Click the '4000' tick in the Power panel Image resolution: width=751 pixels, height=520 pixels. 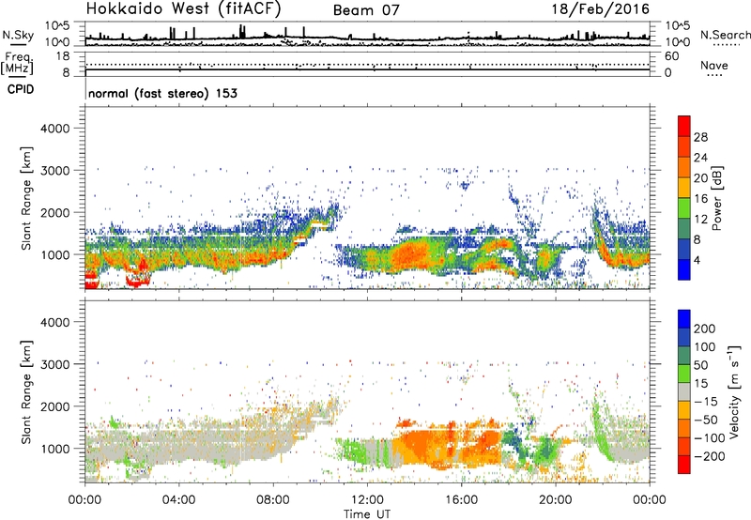(55, 129)
